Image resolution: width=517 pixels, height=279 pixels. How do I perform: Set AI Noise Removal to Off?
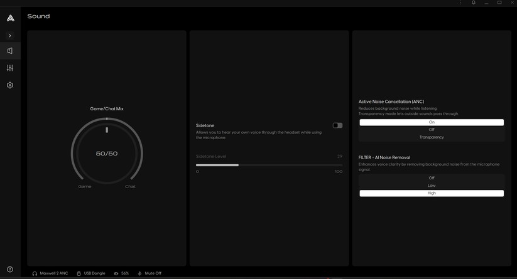coord(432,178)
